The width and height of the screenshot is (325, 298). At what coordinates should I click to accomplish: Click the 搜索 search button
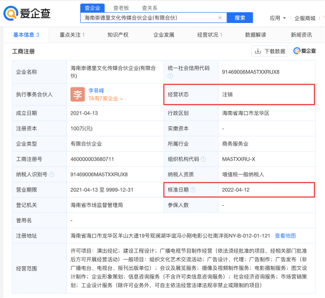pyautogui.click(x=240, y=18)
